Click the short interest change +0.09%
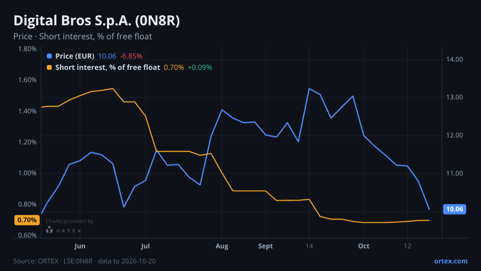Viewport: 481px width, 271px height. 200,67
